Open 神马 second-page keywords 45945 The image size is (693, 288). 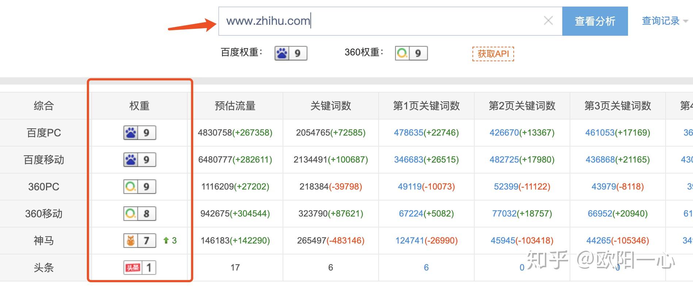[x=503, y=241]
